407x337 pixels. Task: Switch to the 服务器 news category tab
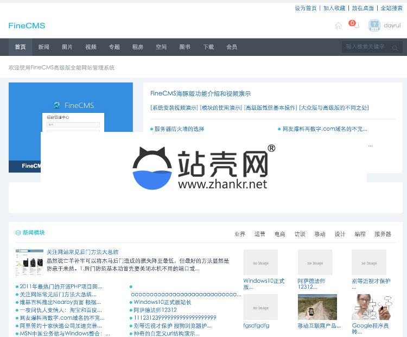point(383,234)
